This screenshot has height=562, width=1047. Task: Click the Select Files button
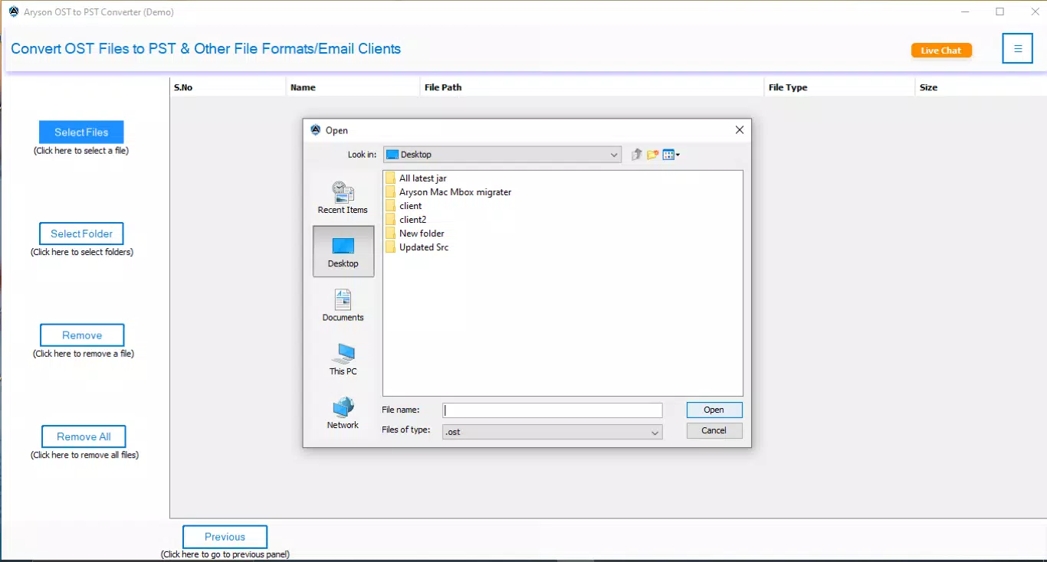(81, 132)
